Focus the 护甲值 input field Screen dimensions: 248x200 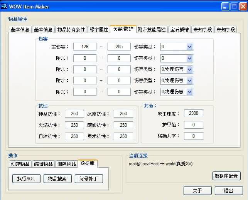pyautogui.click(x=194, y=125)
